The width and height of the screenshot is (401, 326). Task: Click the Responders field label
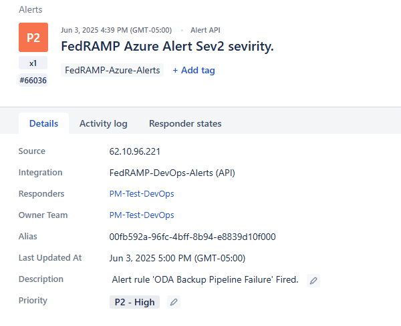pos(41,194)
